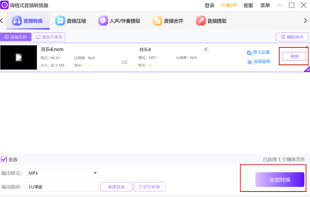This screenshot has width=310, height=197.
Task: Uncheck the 全选 checkbox
Action: tap(4, 159)
